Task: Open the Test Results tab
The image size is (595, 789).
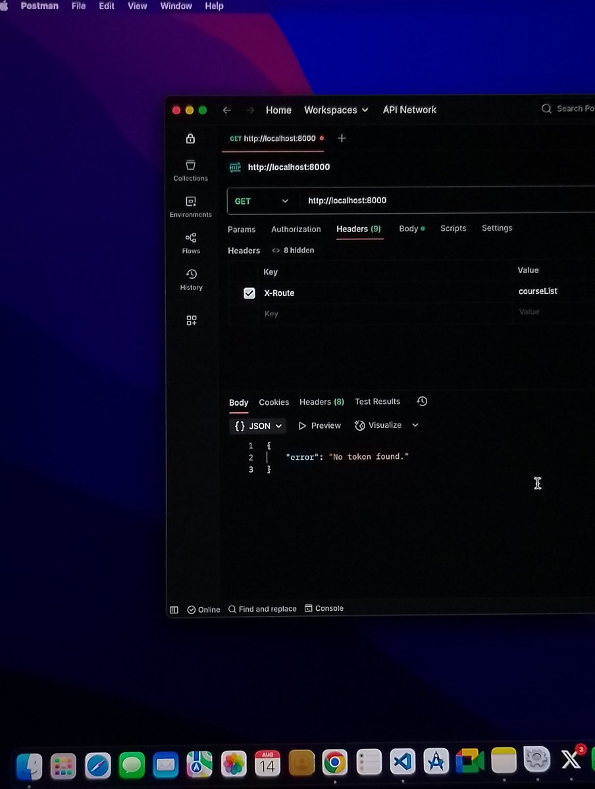Action: tap(377, 401)
